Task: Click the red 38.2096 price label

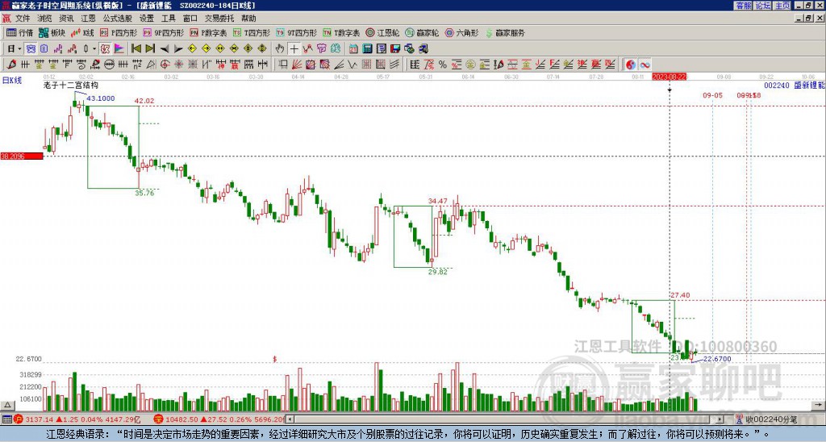Action: (x=22, y=156)
